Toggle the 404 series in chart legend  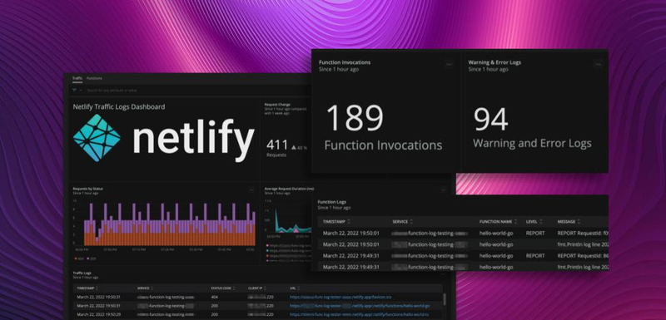point(79,258)
